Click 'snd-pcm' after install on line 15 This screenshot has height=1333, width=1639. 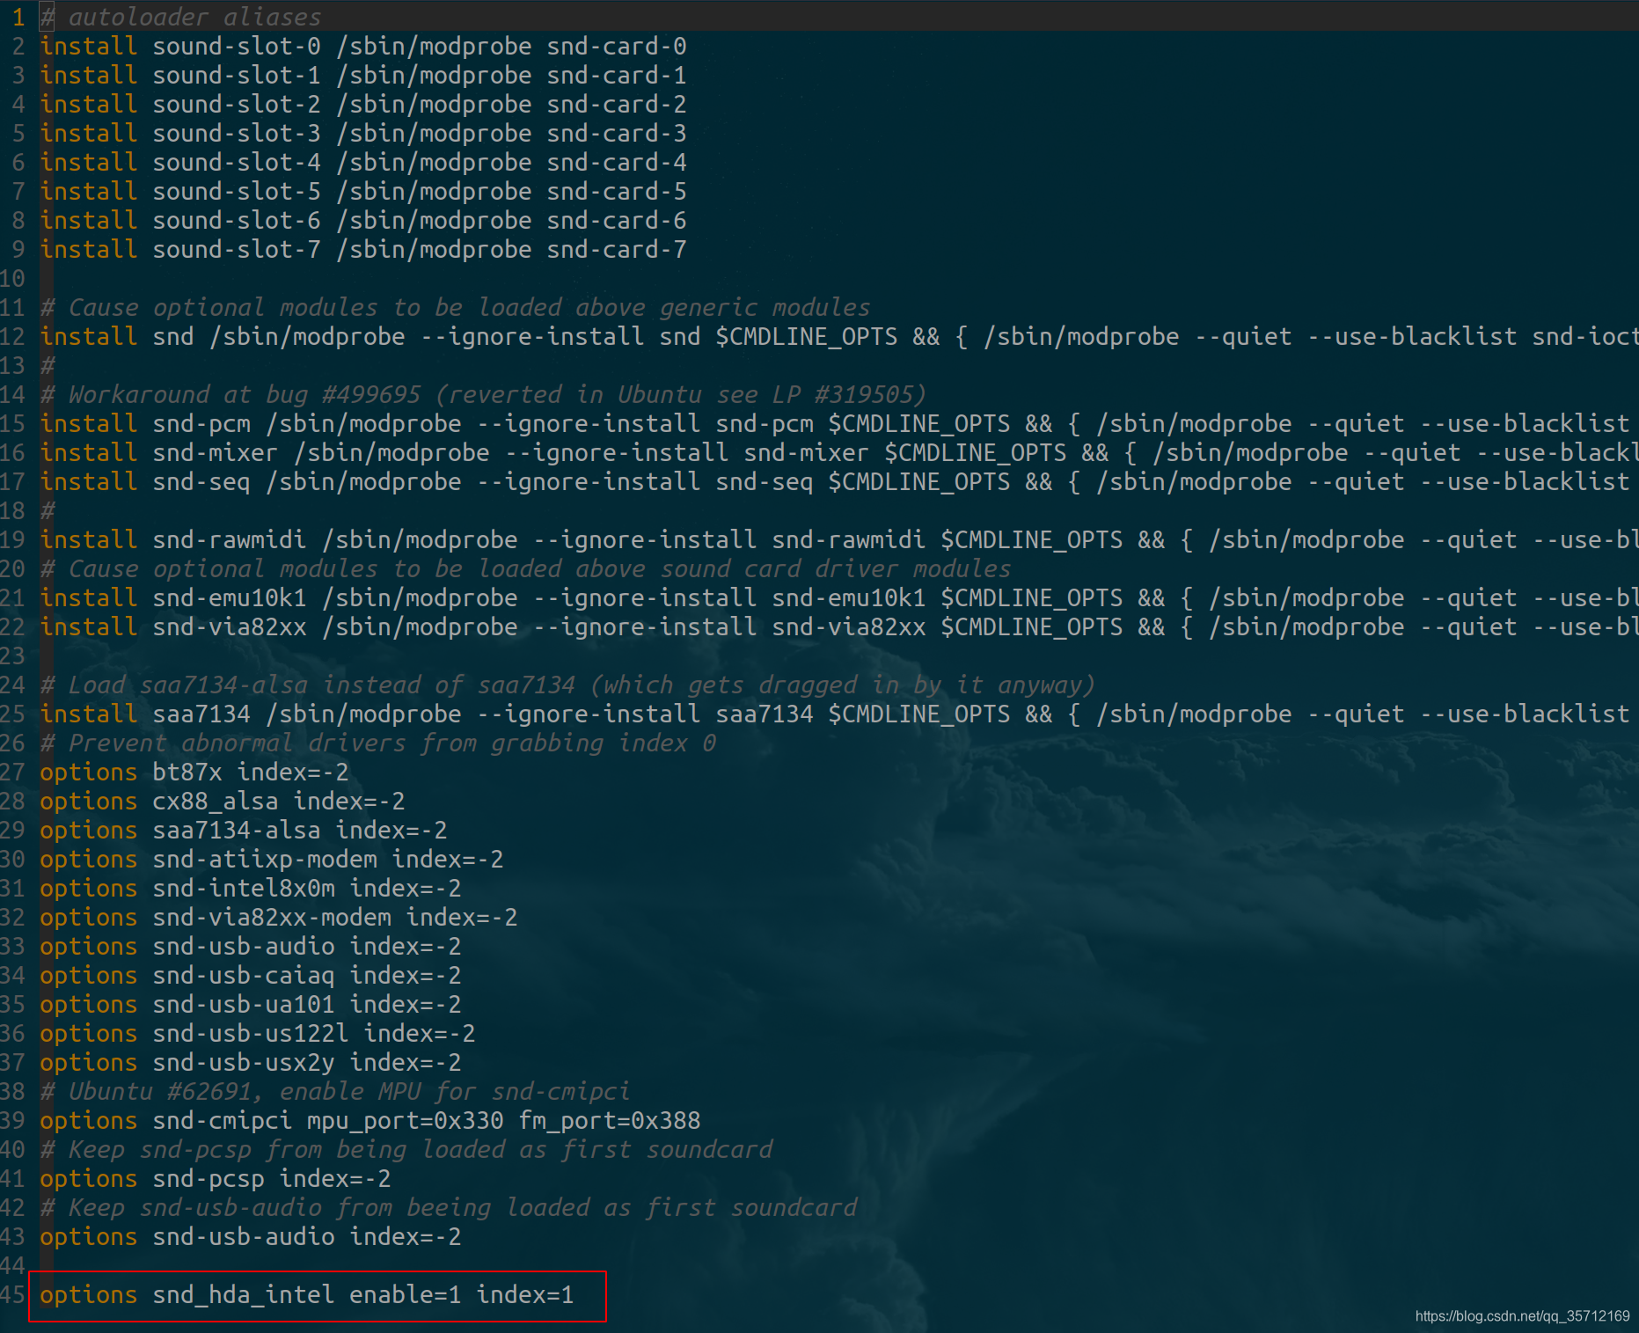click(201, 423)
